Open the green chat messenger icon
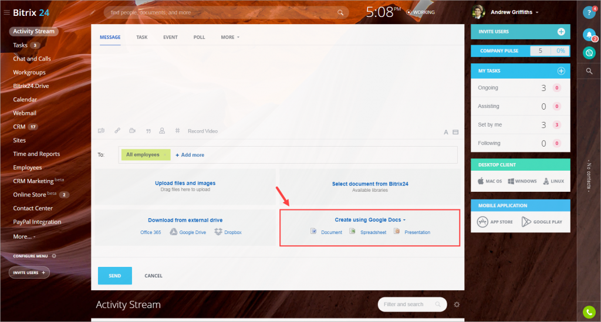 tap(589, 53)
